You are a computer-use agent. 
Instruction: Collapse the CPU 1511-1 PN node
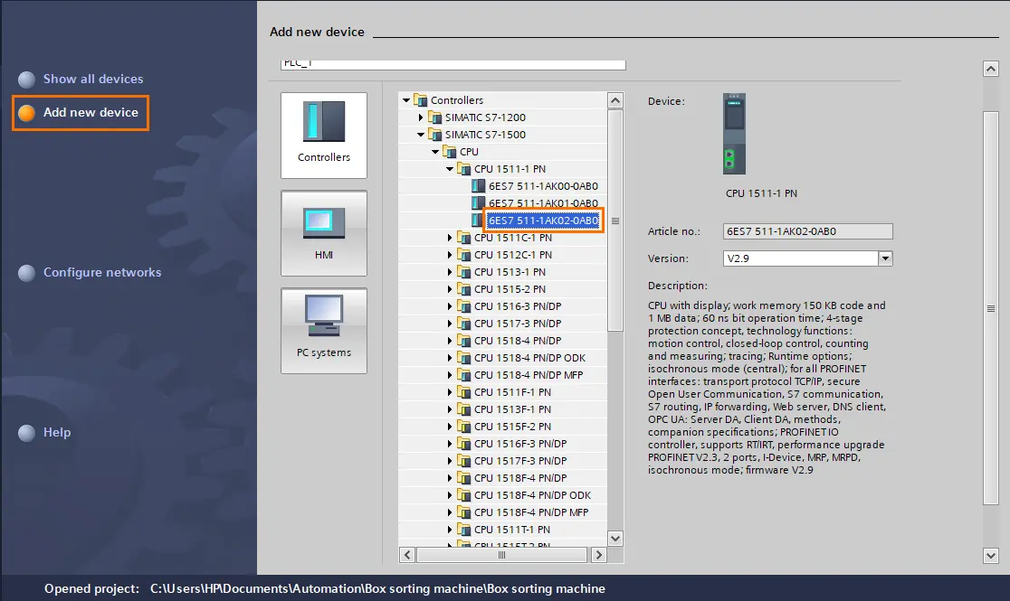point(450,169)
